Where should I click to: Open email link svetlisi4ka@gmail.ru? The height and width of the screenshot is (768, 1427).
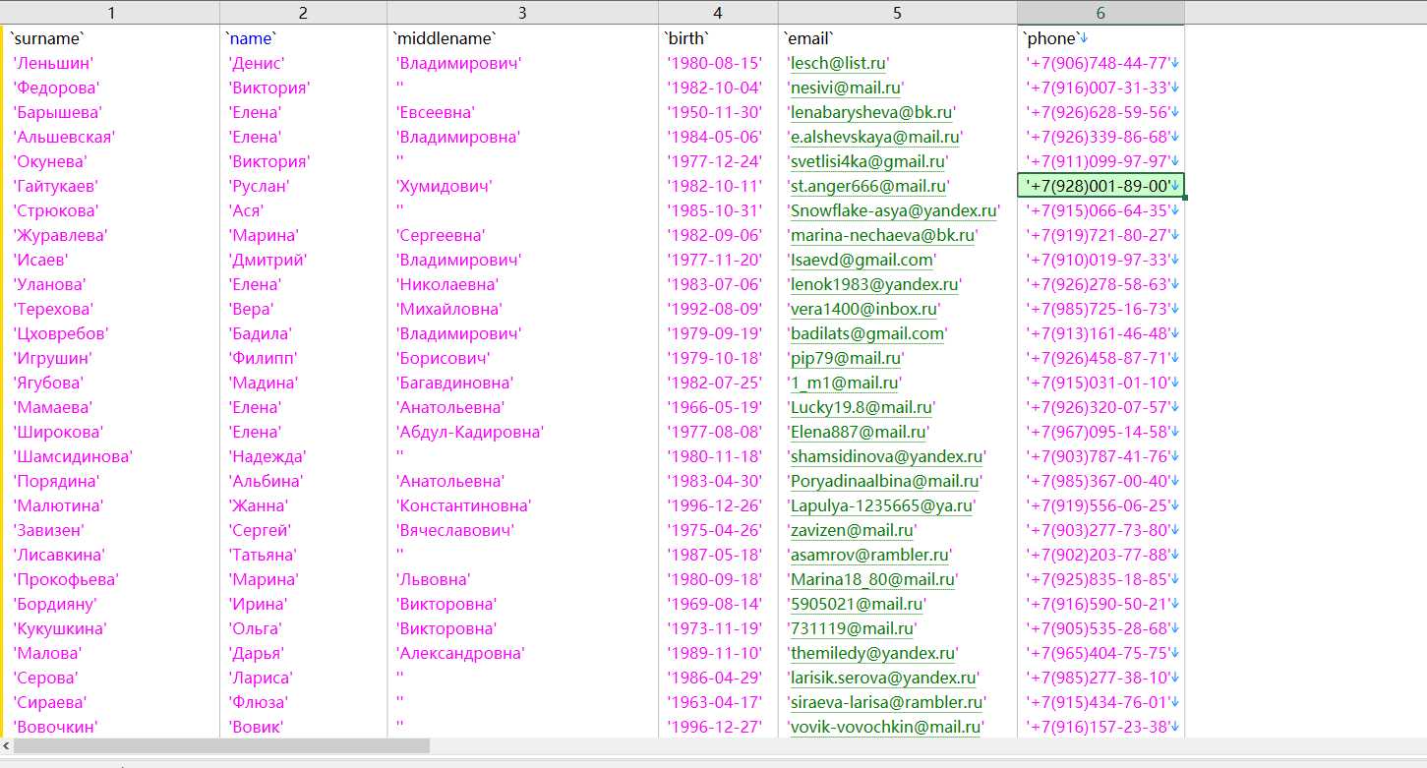coord(869,161)
